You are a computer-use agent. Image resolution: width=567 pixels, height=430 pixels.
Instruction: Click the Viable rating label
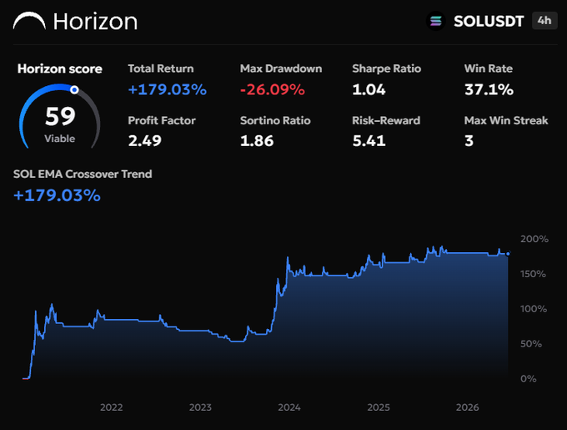point(60,139)
